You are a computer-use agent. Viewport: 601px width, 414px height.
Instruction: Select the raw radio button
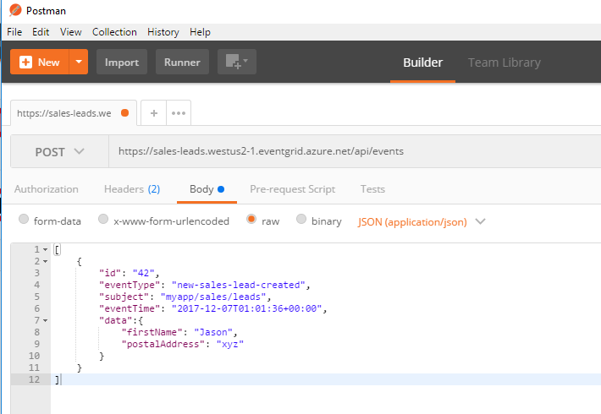point(251,219)
